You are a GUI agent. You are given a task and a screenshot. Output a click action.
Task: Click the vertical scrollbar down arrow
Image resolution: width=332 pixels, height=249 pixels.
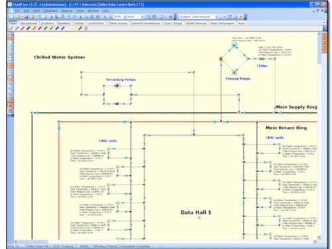(319, 238)
